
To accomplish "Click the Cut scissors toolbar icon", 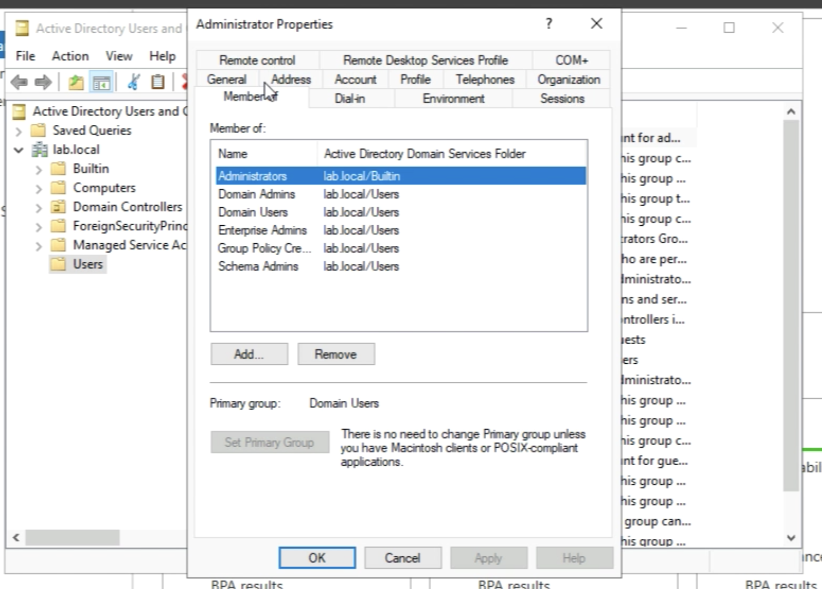I will (x=133, y=82).
